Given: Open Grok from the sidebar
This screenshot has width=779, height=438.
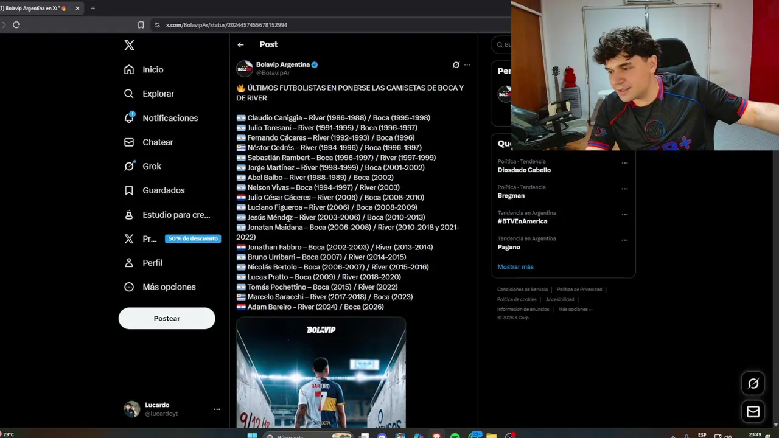Looking at the screenshot, I should (x=142, y=166).
